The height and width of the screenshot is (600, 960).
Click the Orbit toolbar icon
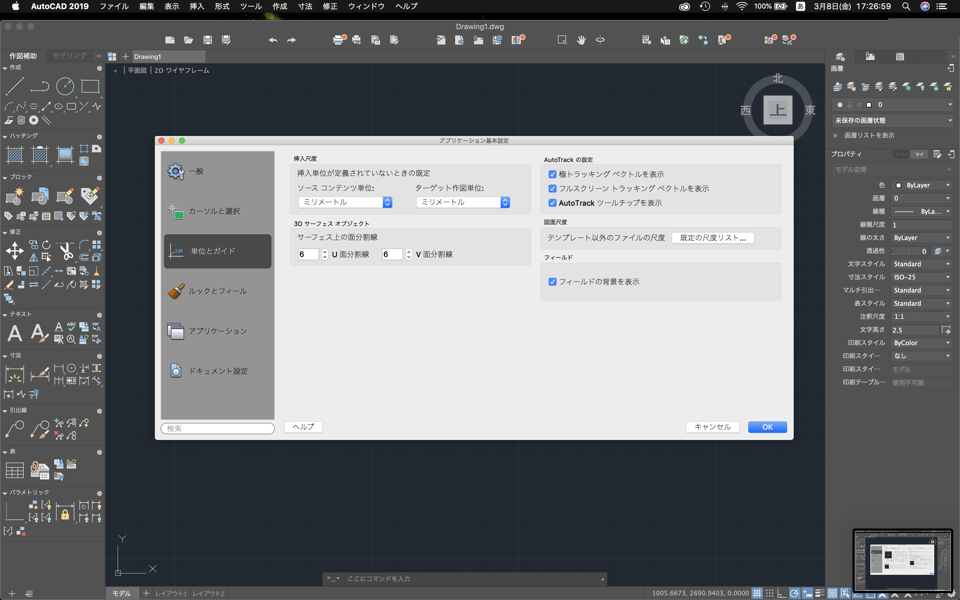point(600,40)
